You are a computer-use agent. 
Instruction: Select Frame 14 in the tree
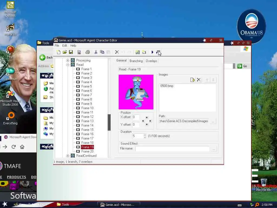[x=87, y=125]
